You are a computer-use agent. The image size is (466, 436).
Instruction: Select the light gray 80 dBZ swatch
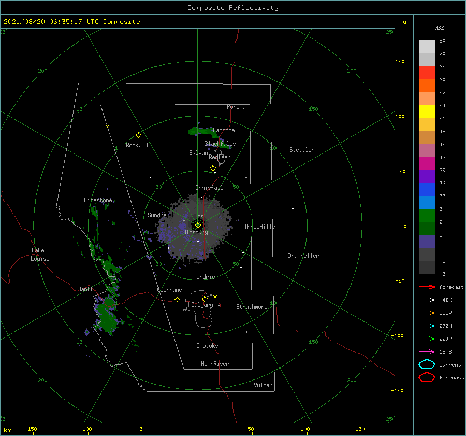(427, 47)
